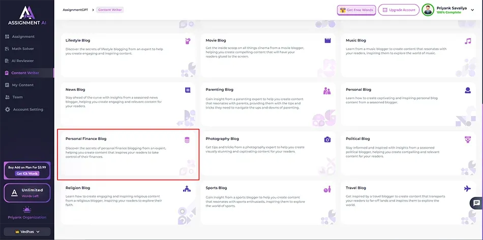483x240 pixels.
Task: Click the Get Free Words button
Action: 356,10
